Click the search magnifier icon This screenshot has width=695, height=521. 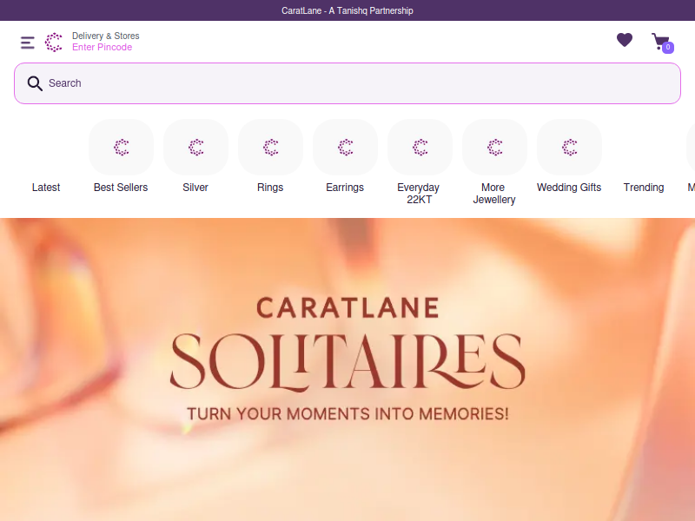(x=35, y=83)
